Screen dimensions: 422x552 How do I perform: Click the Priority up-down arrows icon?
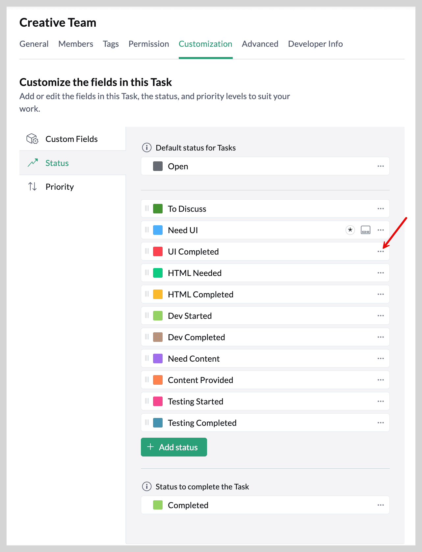(32, 186)
